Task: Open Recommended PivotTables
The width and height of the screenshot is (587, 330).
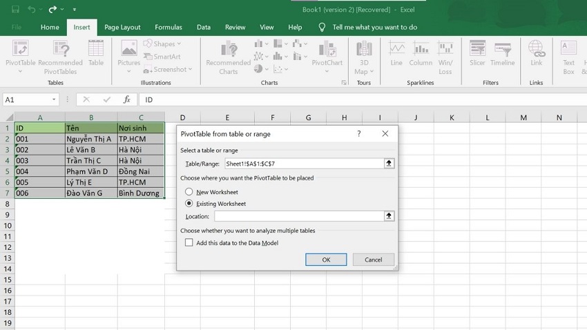Action: [61, 55]
